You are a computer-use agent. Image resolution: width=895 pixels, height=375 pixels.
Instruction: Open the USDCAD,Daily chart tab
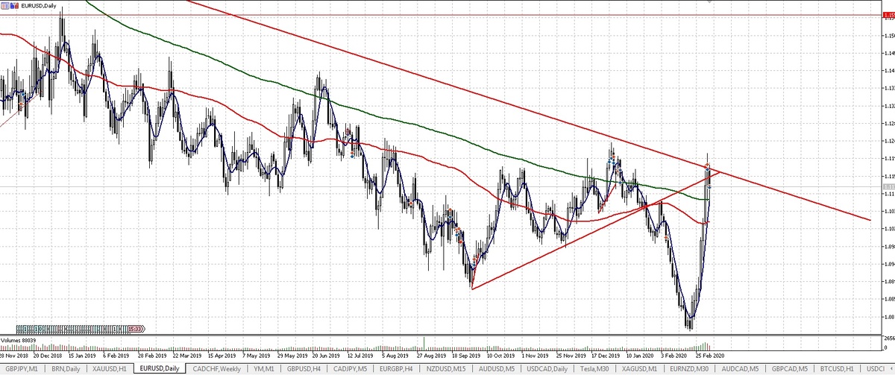click(x=546, y=368)
